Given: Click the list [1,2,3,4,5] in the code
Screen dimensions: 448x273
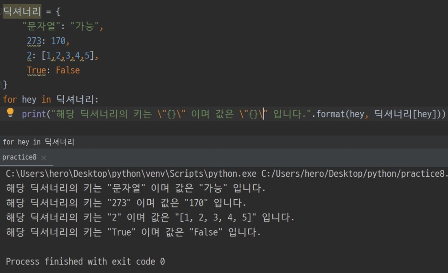Looking at the screenshot, I should tap(68, 56).
